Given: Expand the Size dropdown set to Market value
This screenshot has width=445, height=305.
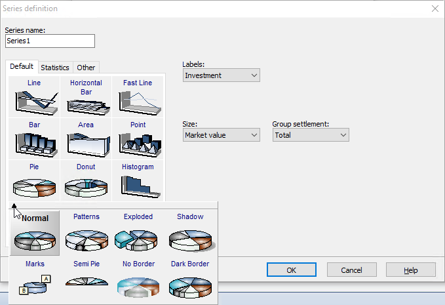Looking at the screenshot, I should 221,135.
